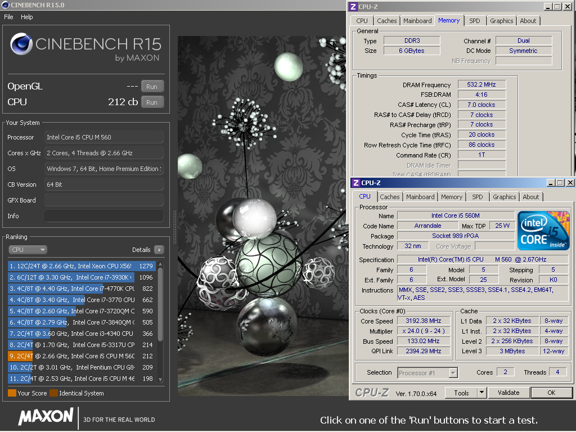This screenshot has width=576, height=432.
Task: Click the DRAM Frequency 532.2 MHz value
Action: pos(481,84)
